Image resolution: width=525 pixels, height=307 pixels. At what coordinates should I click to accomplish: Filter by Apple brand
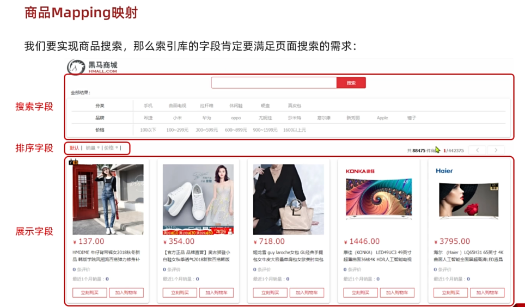(382, 118)
